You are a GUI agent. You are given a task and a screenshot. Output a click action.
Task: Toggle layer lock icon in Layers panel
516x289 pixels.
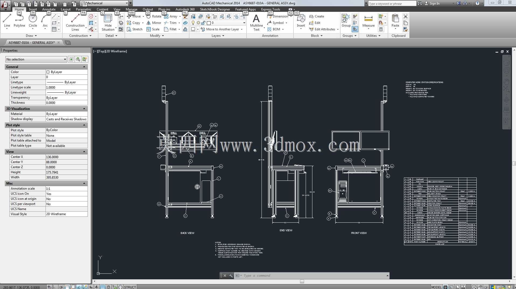pos(203,23)
